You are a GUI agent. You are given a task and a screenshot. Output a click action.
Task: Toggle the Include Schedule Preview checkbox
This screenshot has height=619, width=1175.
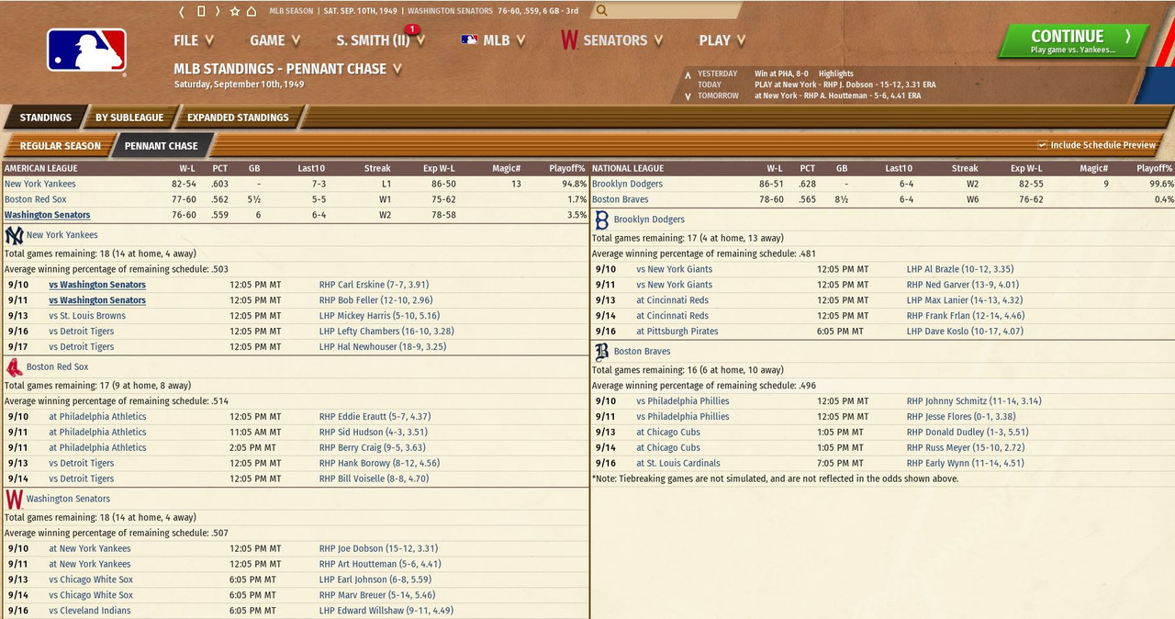pyautogui.click(x=1042, y=145)
